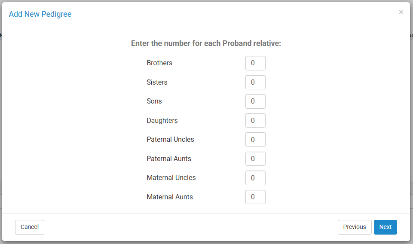Go back with the Previous button
The height and width of the screenshot is (244, 413).
355,227
